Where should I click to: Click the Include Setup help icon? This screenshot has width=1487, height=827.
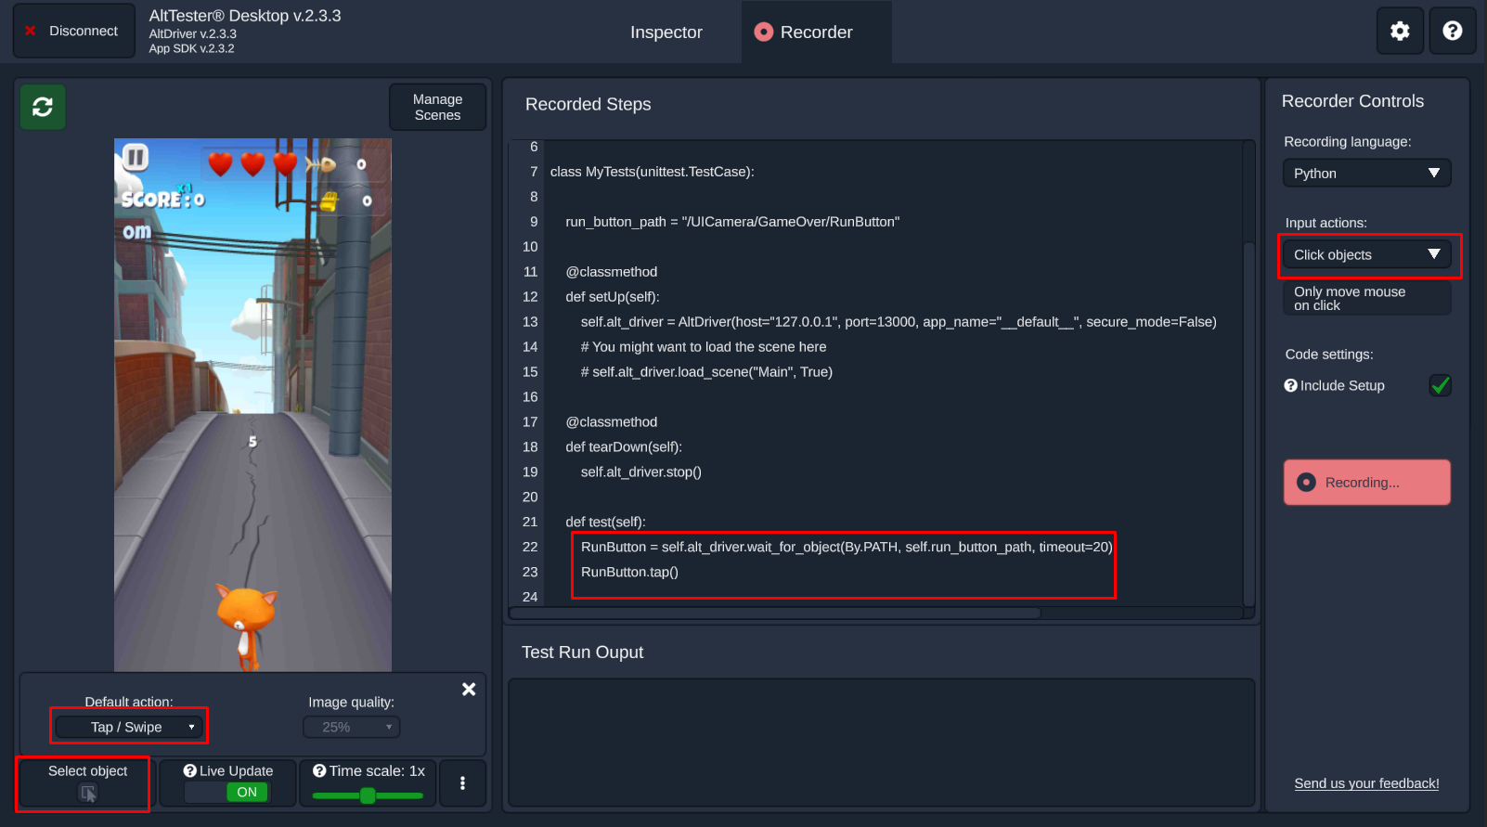[1290, 385]
